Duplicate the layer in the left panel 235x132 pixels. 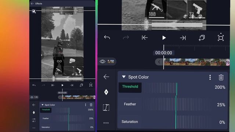click(x=82, y=85)
